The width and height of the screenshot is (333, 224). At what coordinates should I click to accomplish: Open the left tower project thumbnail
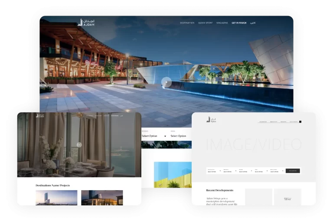(x=56, y=198)
